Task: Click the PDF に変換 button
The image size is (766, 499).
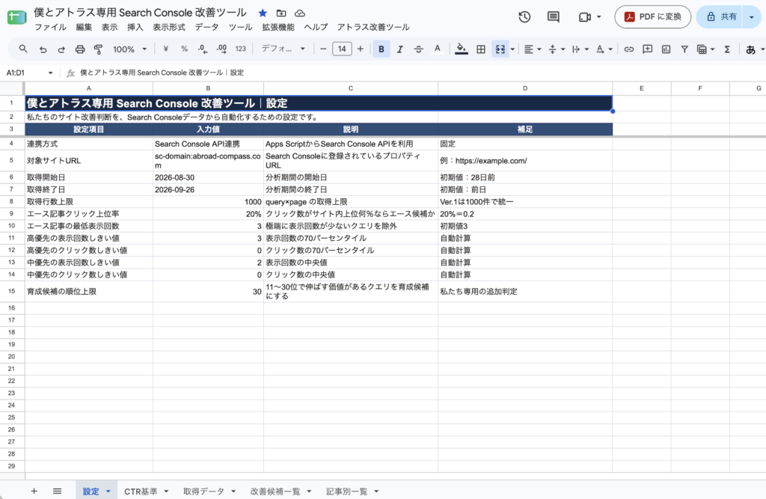Action: coord(652,17)
